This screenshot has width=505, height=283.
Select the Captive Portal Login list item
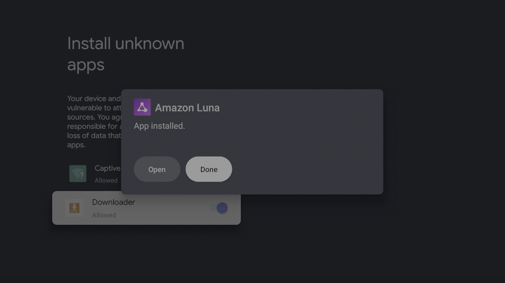pos(87,174)
